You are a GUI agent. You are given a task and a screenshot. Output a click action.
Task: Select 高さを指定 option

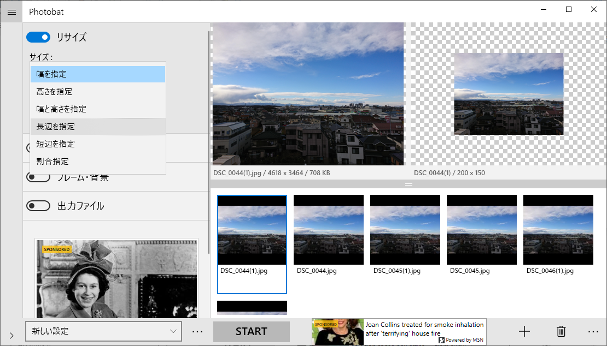pyautogui.click(x=98, y=92)
